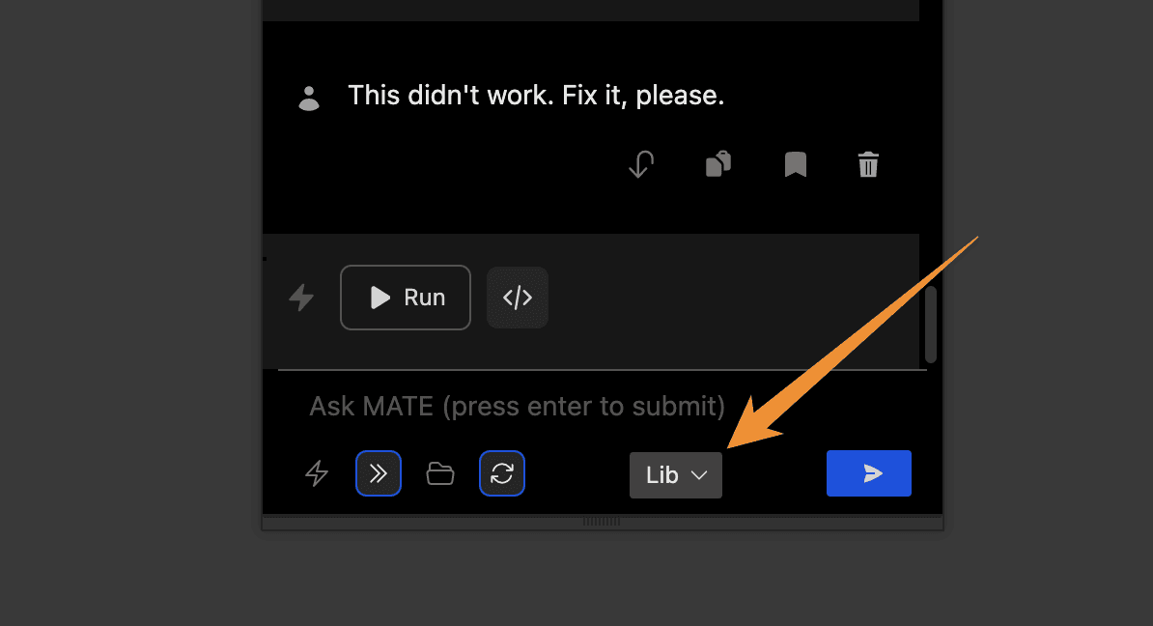Open the Lib dropdown

(x=676, y=475)
